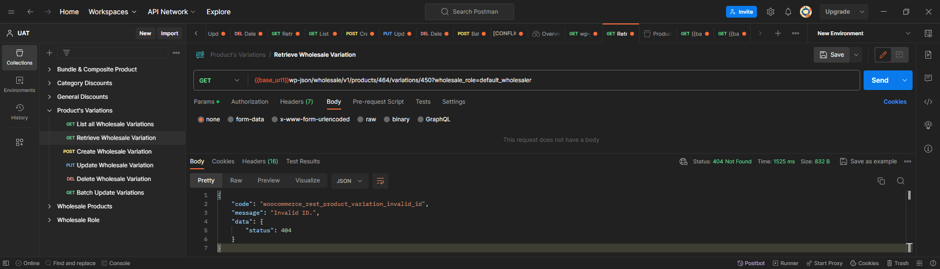Open the documentation icon in the right sidebar

[928, 55]
